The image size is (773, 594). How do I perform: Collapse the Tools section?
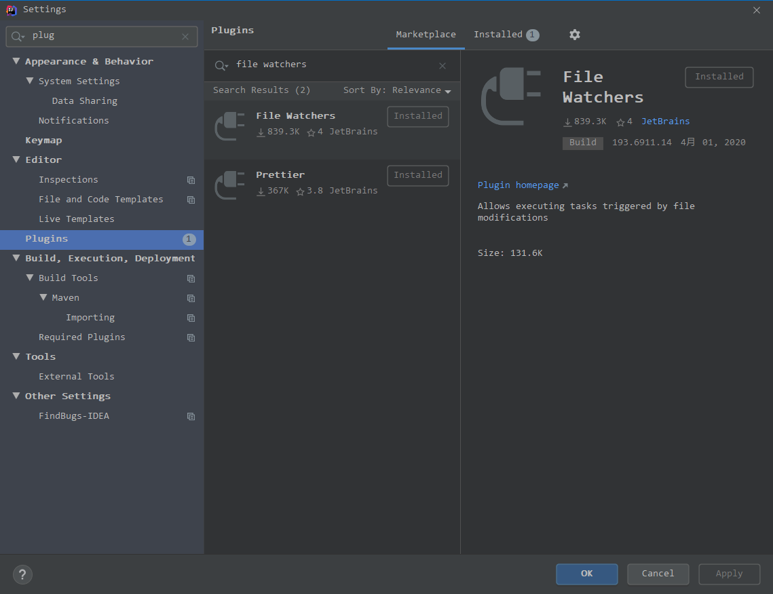pos(16,356)
